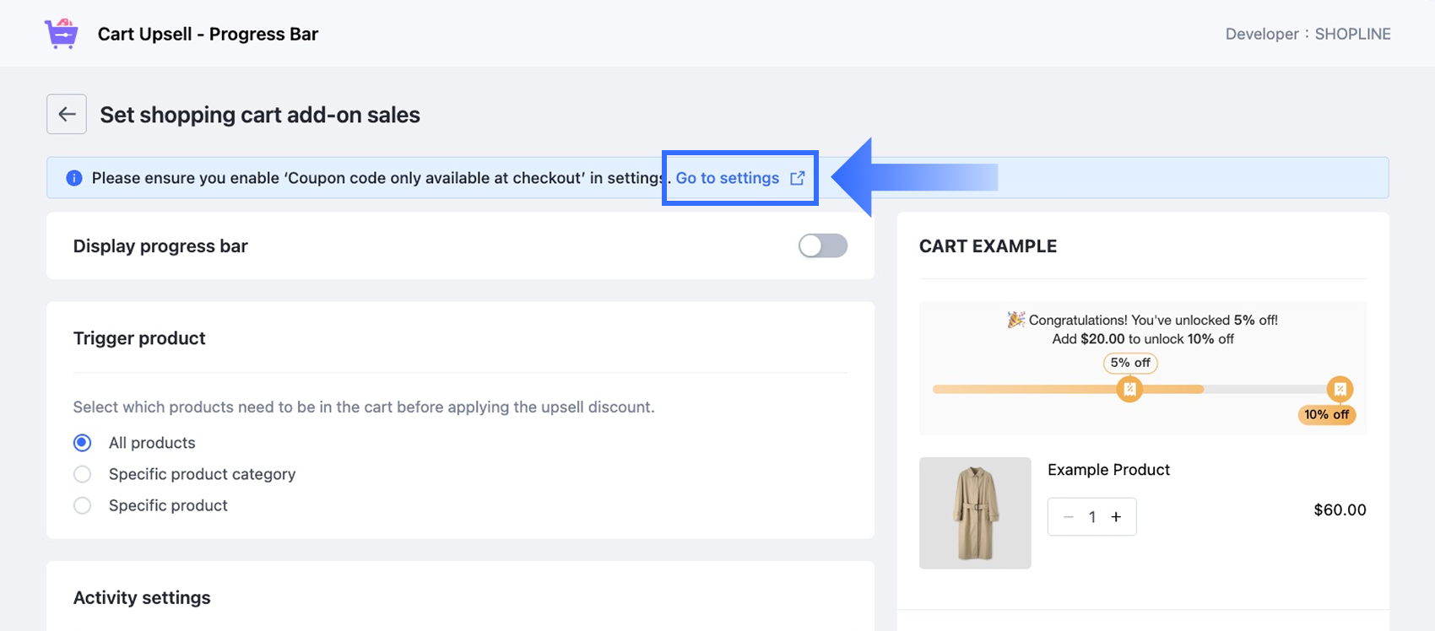Choose Specific product category as trigger

[x=83, y=474]
